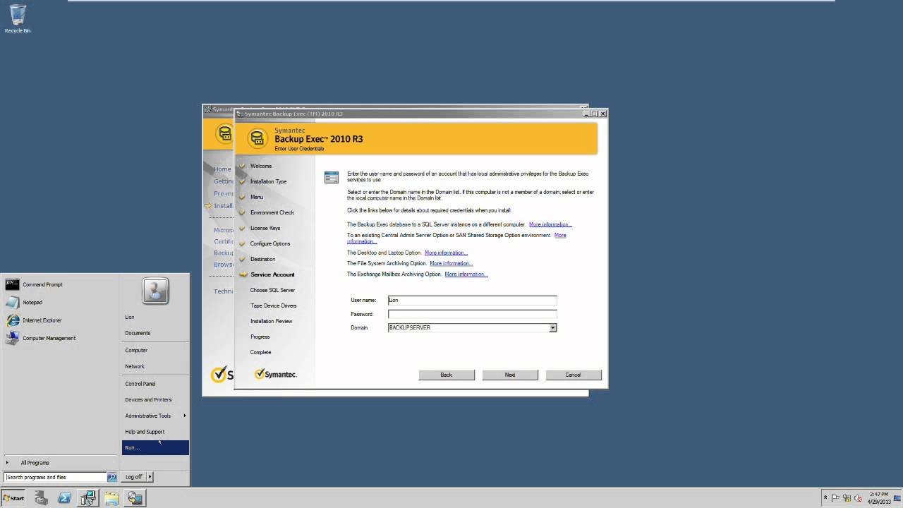This screenshot has width=903, height=508.
Task: Click the Back button in the wizard
Action: (447, 375)
